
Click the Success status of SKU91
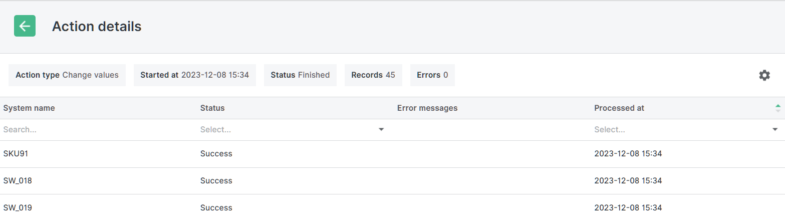coord(216,153)
